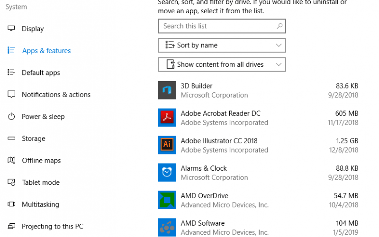Image resolution: width=379 pixels, height=237 pixels.
Task: Select the Storage settings page
Action: [34, 138]
